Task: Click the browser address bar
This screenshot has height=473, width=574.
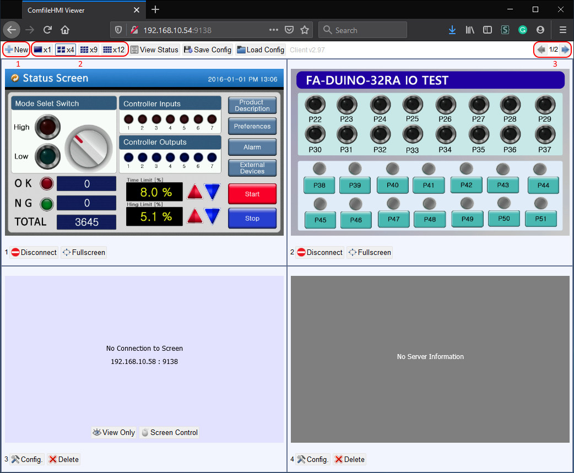Action: [204, 30]
